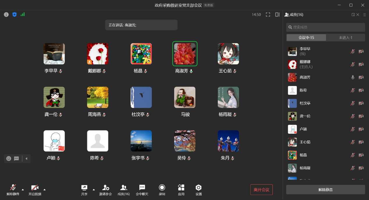This screenshot has width=369, height=200.
Task: Switch to the 未进入·1 tab
Action: point(345,37)
